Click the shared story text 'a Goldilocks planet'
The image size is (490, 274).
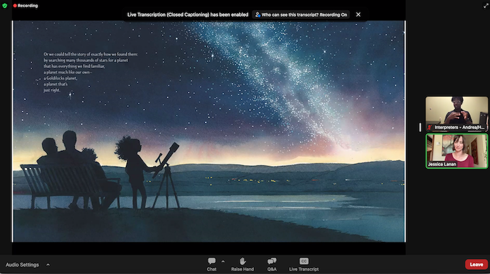[61, 78]
